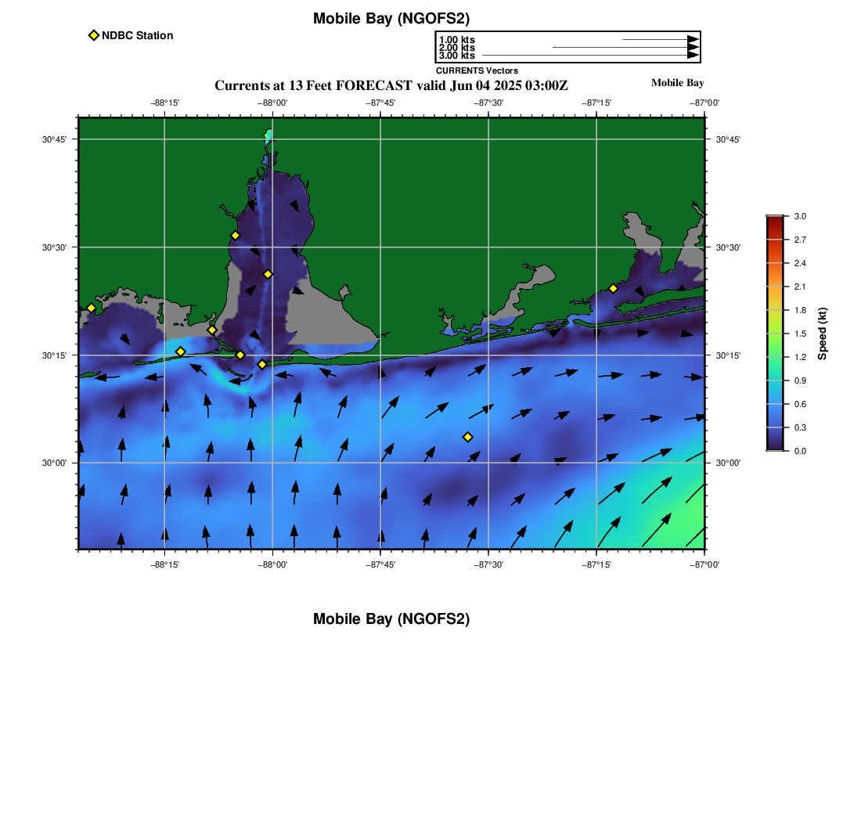This screenshot has height=822, width=861.
Task: Click the -88°00' longitude label above the map
Action: pos(272,103)
